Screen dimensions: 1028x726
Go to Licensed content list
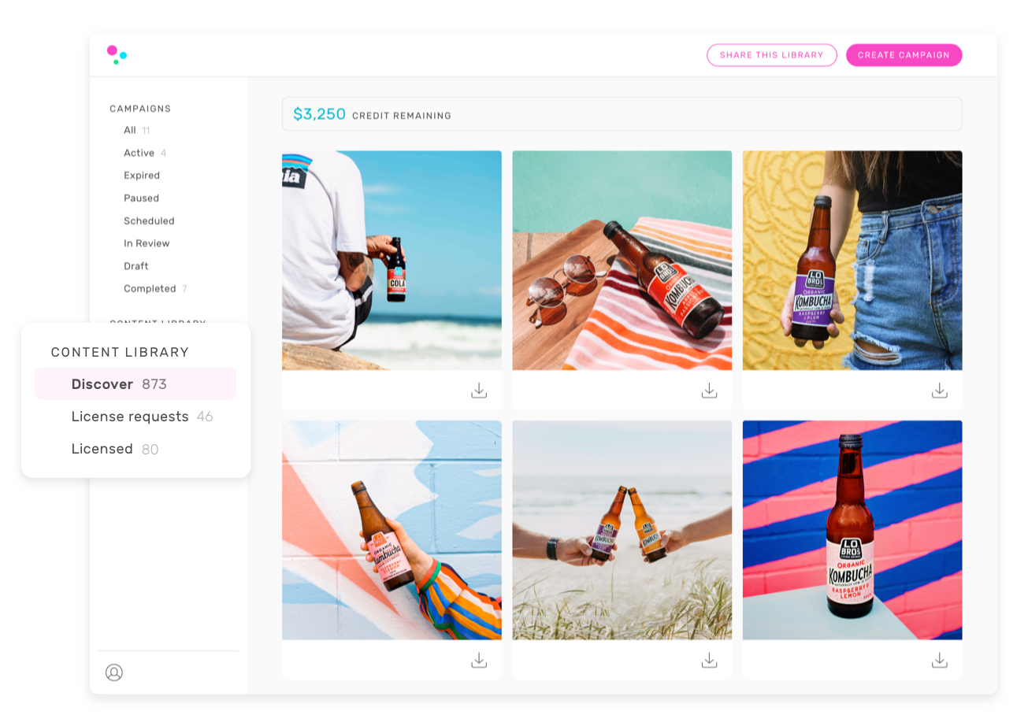click(x=102, y=449)
